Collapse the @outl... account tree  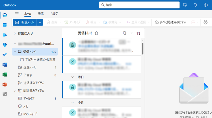pos(15,44)
